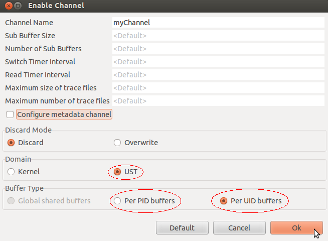This screenshot has height=241, width=328.
Task: Click the Default button
Action: pyautogui.click(x=182, y=228)
